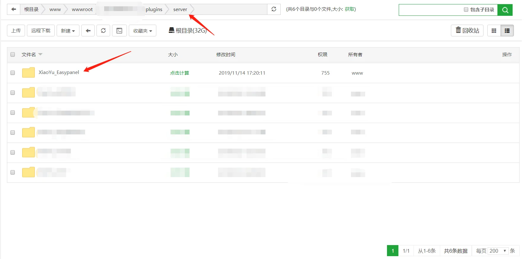Navigate to www in the breadcrumb

pos(55,9)
